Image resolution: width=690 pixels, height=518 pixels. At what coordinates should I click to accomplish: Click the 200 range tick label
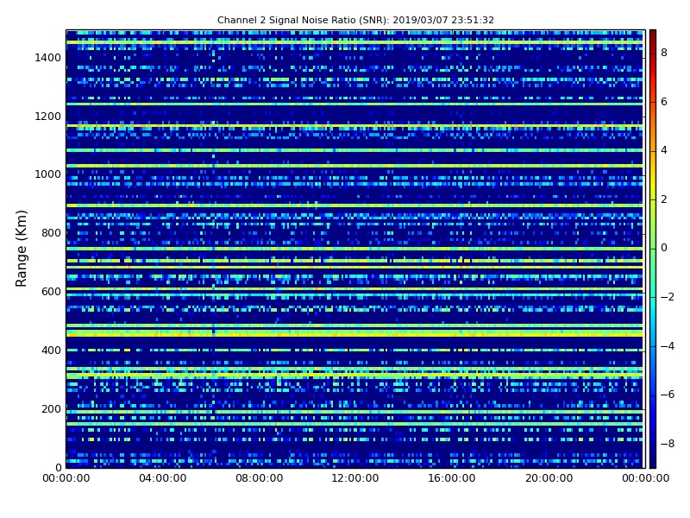(x=51, y=408)
